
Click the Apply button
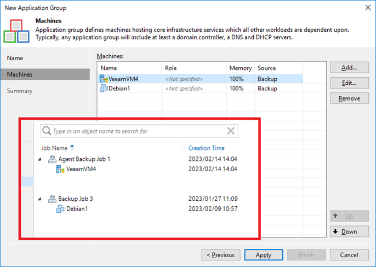point(264,255)
